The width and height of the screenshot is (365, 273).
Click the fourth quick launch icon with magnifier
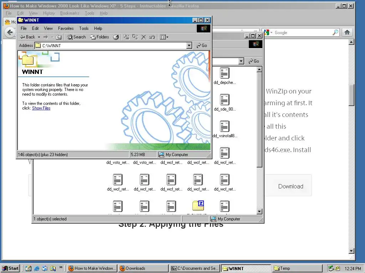click(53, 268)
